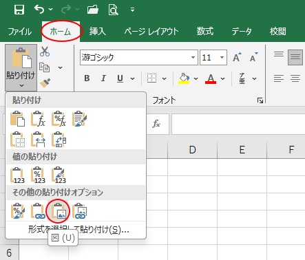Viewport: 305px width, 260px height.
Task: Switch to the 挿入 tab
Action: pyautogui.click(x=98, y=32)
